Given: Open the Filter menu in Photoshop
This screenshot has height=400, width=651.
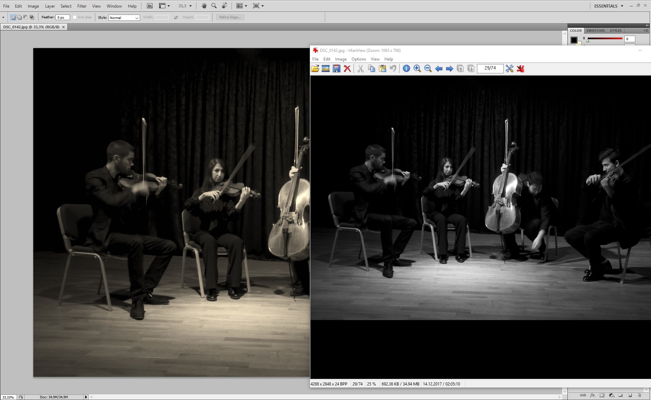Looking at the screenshot, I should pos(82,6).
